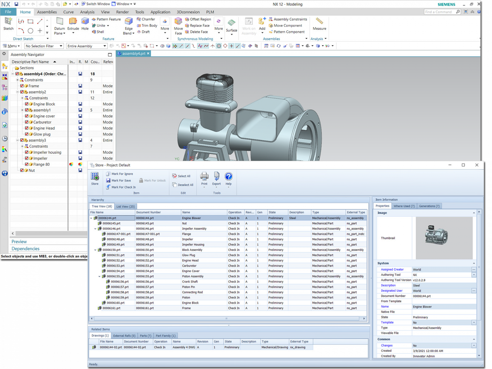Switch to the List View tab
Image resolution: width=492 pixels, height=369 pixels.
[125, 206]
